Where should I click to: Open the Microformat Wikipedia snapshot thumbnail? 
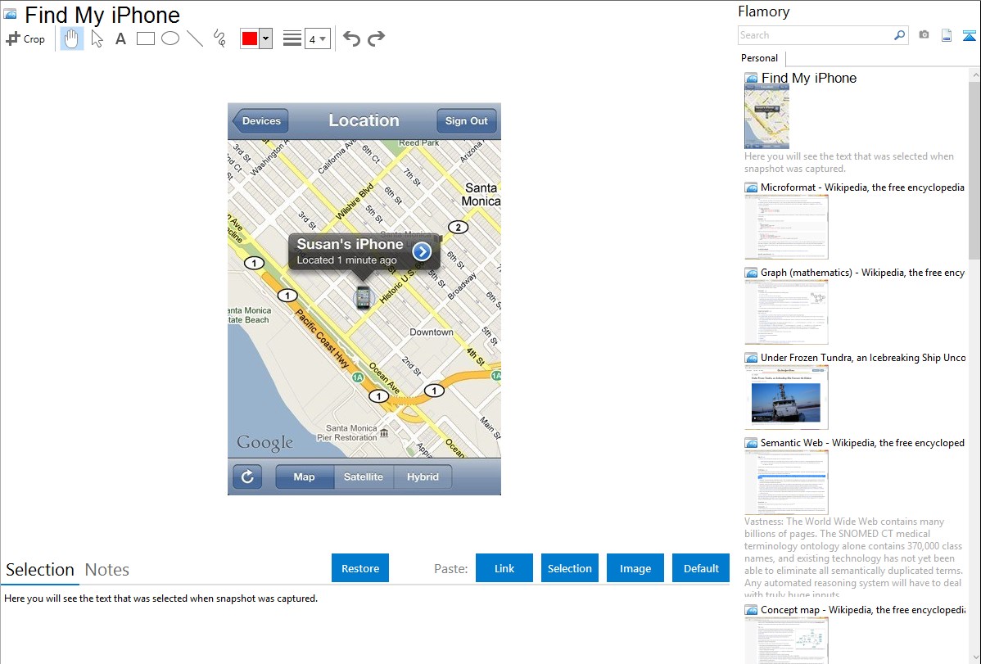(786, 227)
